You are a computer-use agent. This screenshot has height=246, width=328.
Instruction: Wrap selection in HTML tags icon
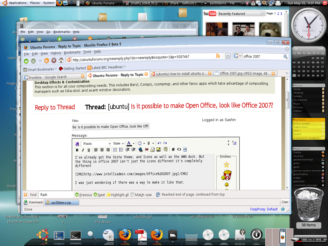tap(179, 149)
